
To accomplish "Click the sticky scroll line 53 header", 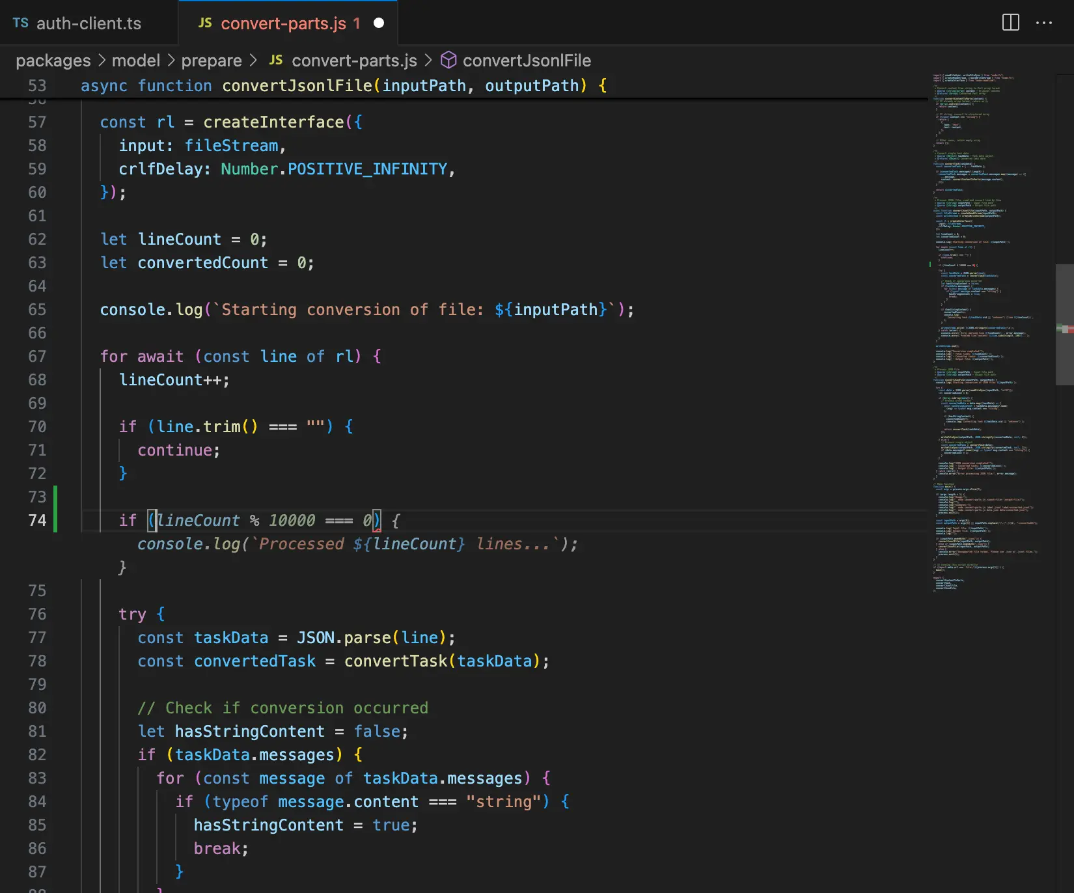I will pos(463,86).
